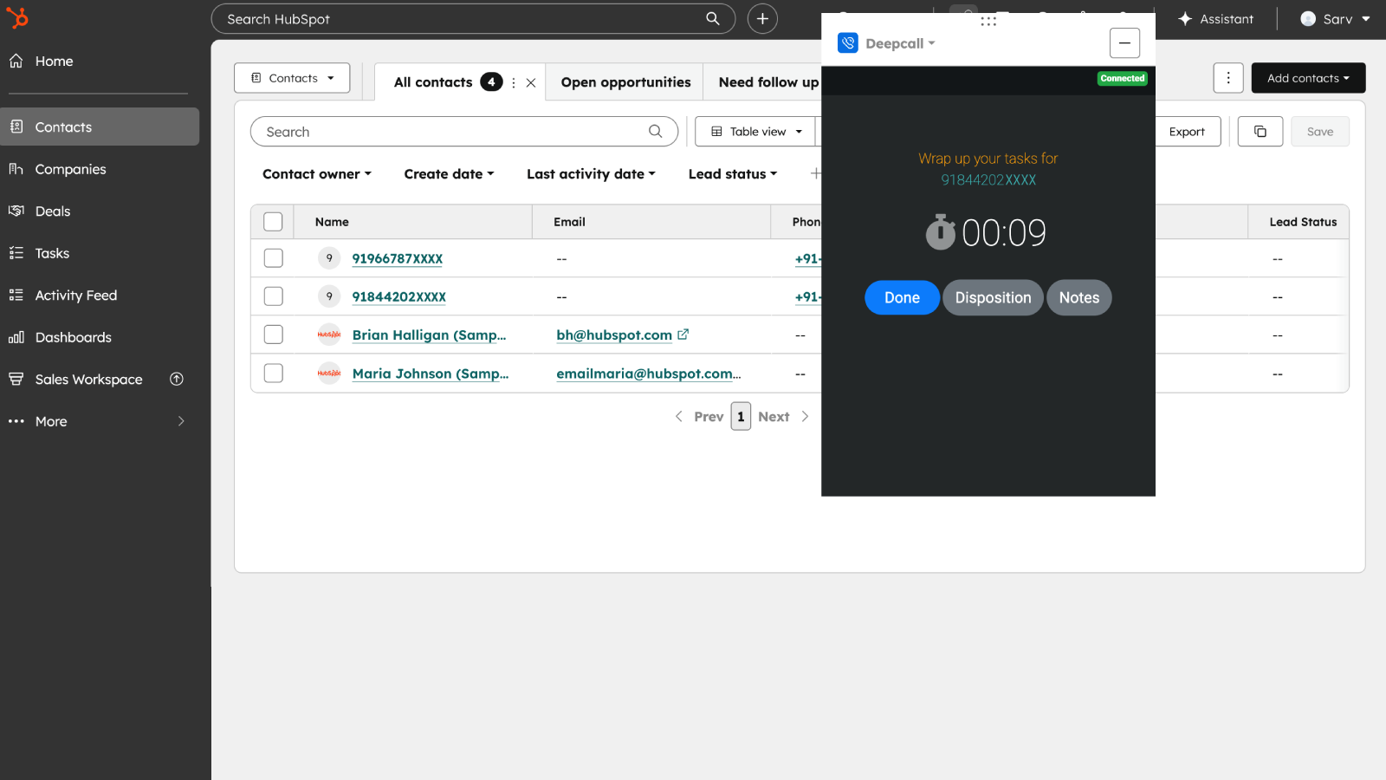1386x780 pixels.
Task: Open the Table view dropdown
Action: click(x=756, y=132)
